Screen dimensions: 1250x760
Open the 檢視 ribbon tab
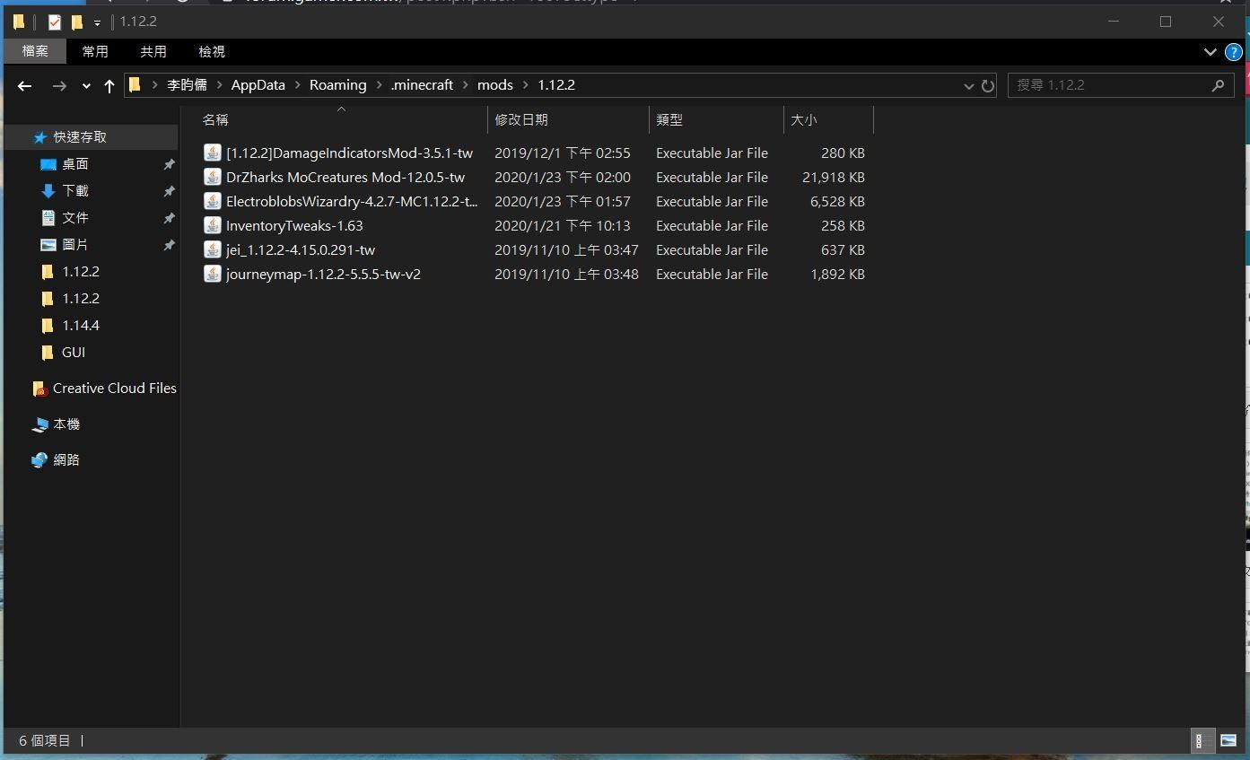pyautogui.click(x=212, y=52)
